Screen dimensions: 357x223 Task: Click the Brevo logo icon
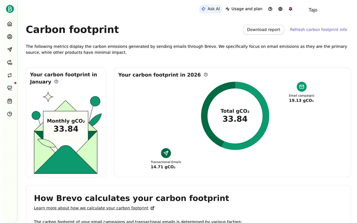10,9
